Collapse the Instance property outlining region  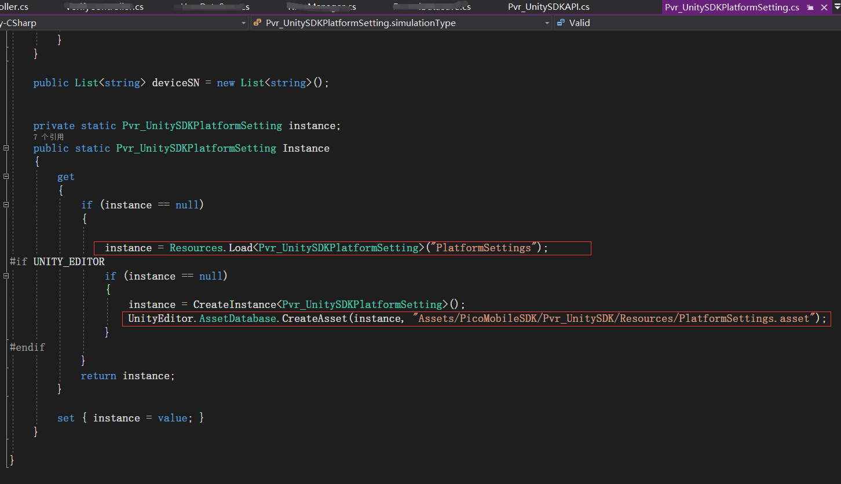point(6,148)
